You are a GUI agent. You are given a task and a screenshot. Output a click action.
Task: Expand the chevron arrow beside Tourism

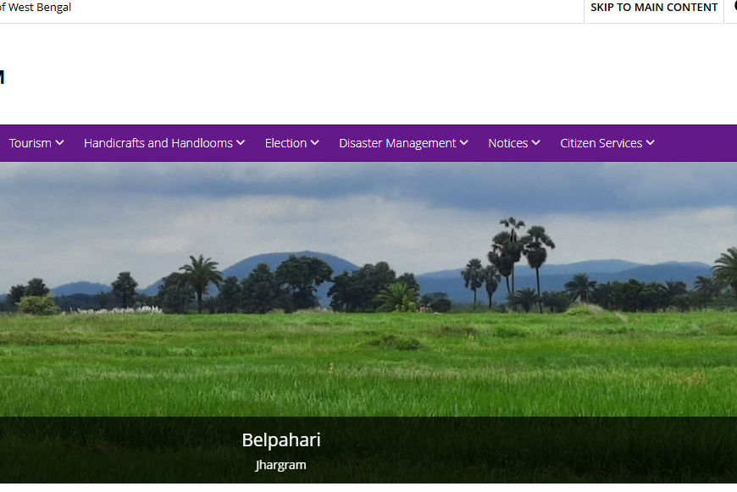coord(60,143)
